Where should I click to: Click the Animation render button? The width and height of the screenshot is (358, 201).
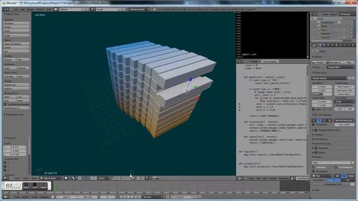333,62
